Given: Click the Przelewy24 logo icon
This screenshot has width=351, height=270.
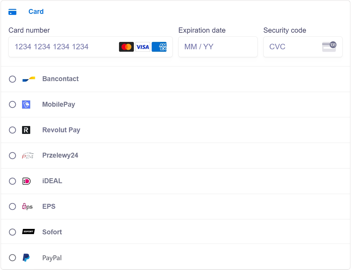Looking at the screenshot, I should point(28,156).
